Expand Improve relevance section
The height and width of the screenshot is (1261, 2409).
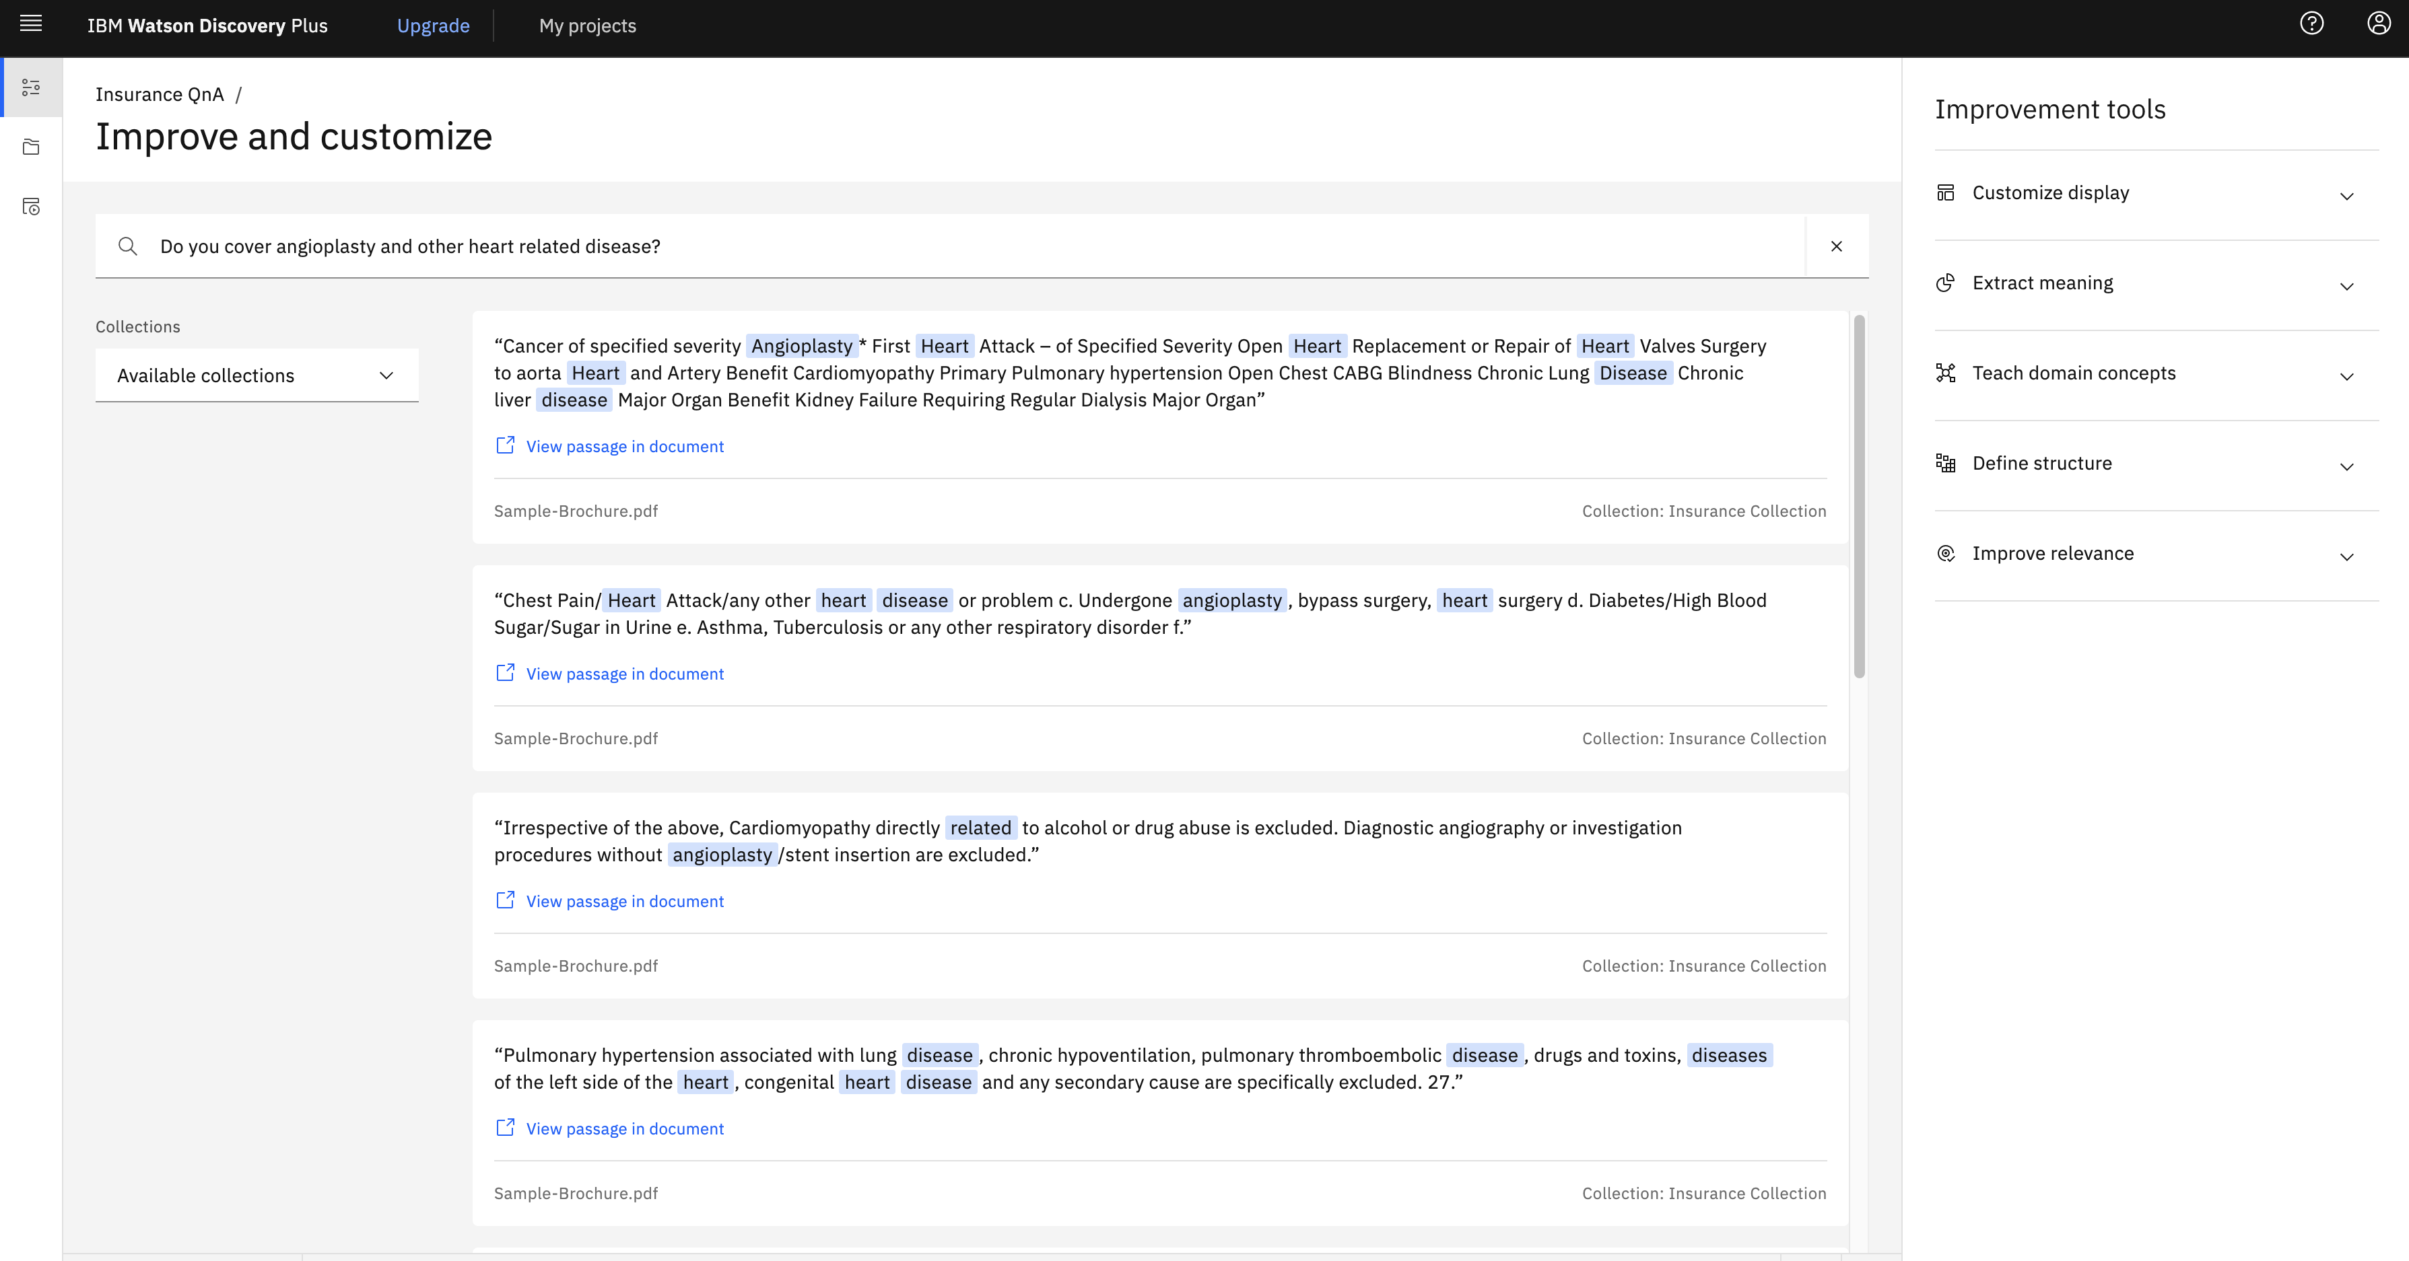[x=2346, y=555]
